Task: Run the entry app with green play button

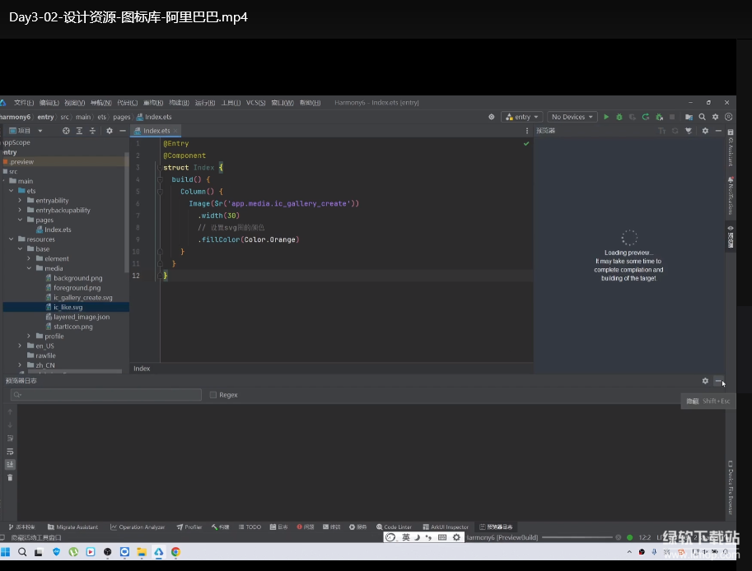Action: pyautogui.click(x=606, y=117)
